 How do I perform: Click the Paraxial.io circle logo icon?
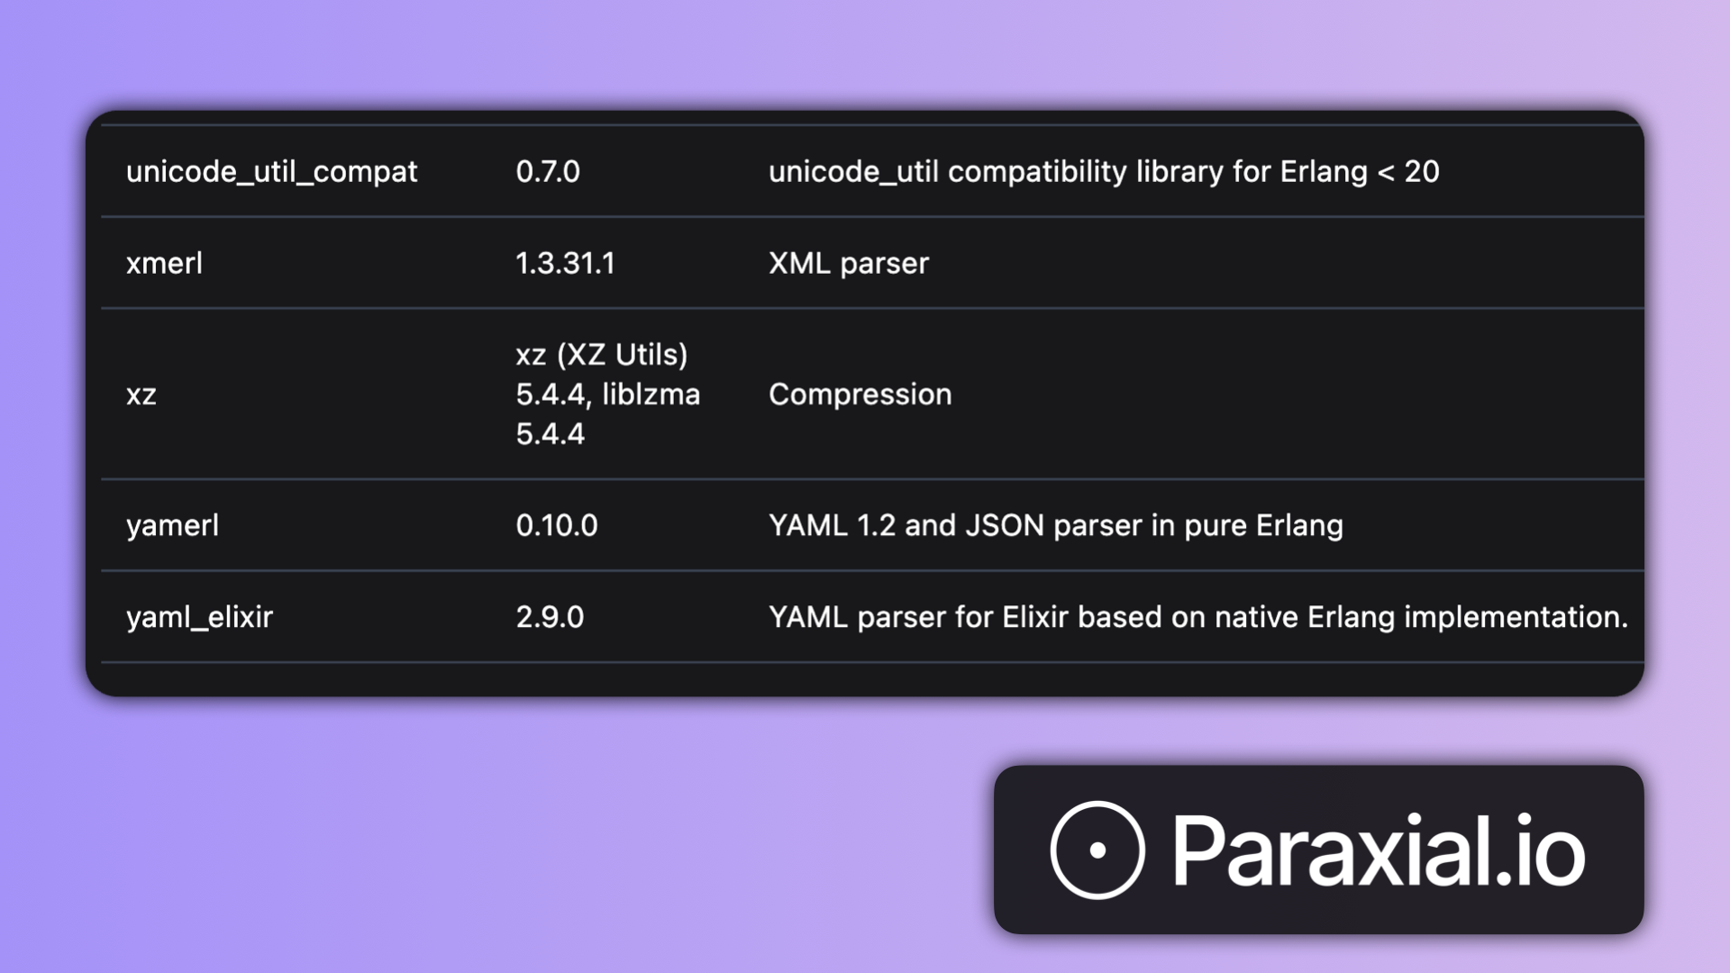click(1097, 850)
